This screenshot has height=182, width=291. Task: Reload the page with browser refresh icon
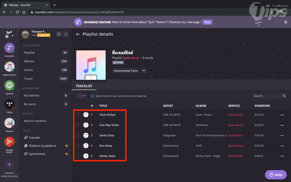click(17, 12)
